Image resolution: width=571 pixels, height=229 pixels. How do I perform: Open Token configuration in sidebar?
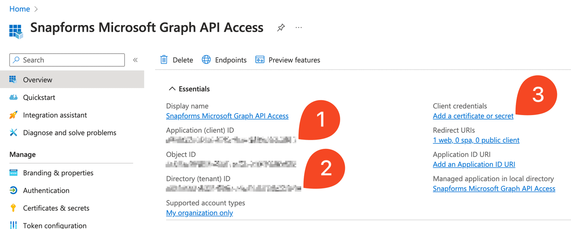click(x=54, y=225)
